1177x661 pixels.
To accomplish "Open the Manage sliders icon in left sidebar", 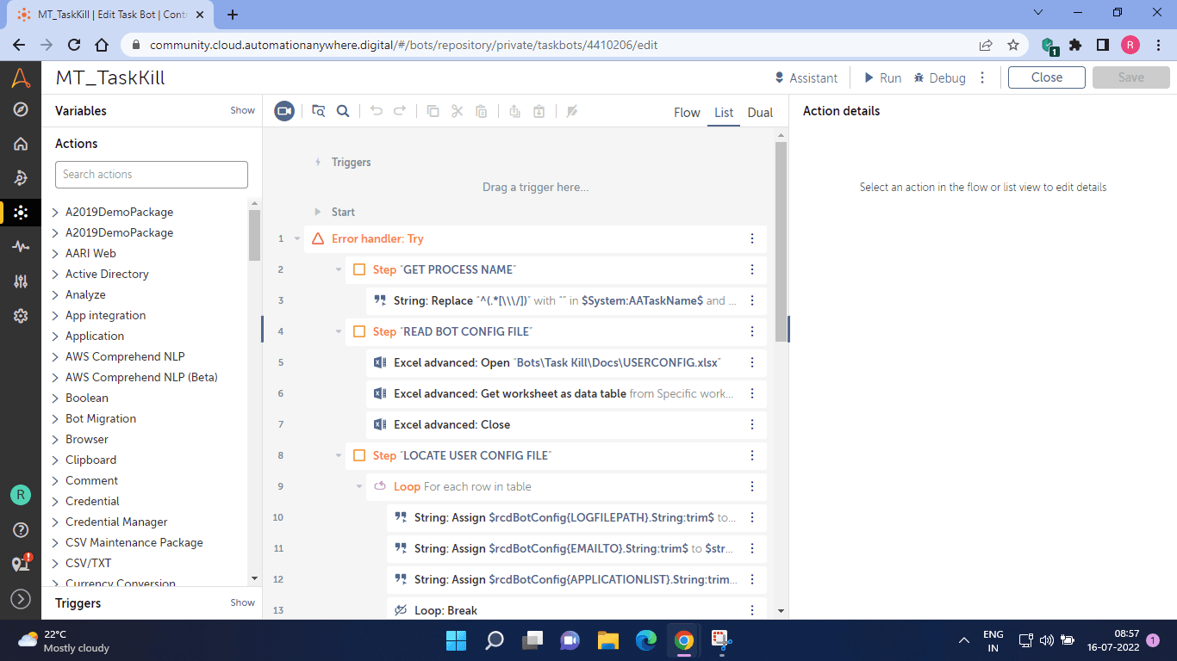I will (x=21, y=281).
